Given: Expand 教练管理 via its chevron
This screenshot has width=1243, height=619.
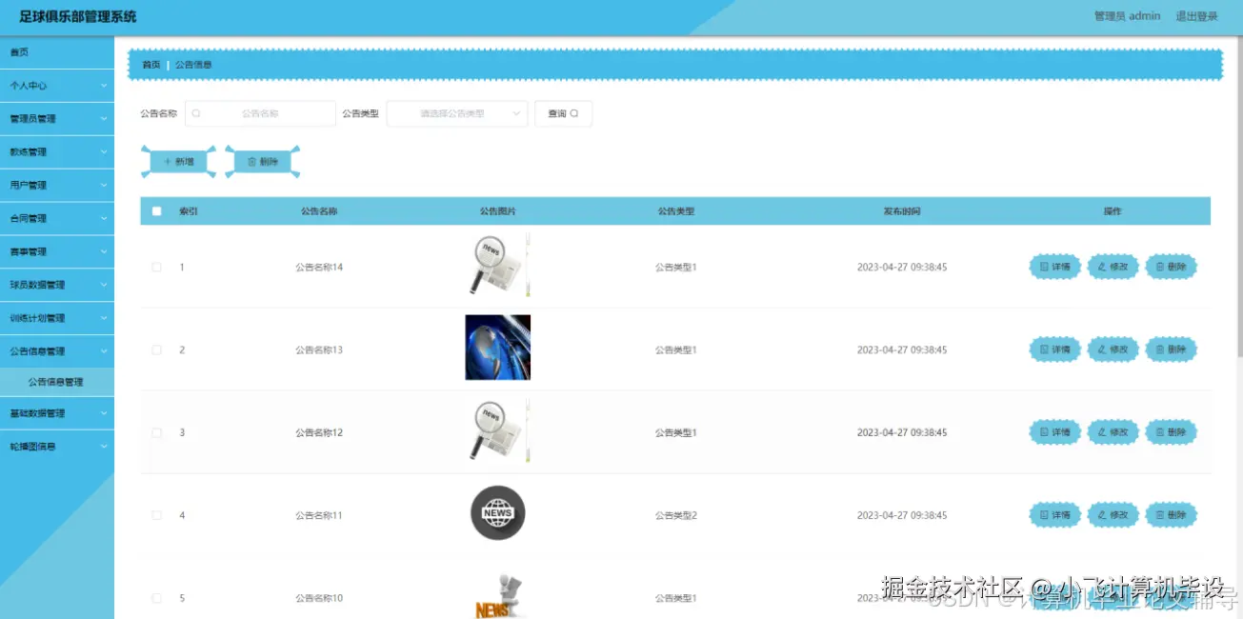Looking at the screenshot, I should click(103, 152).
